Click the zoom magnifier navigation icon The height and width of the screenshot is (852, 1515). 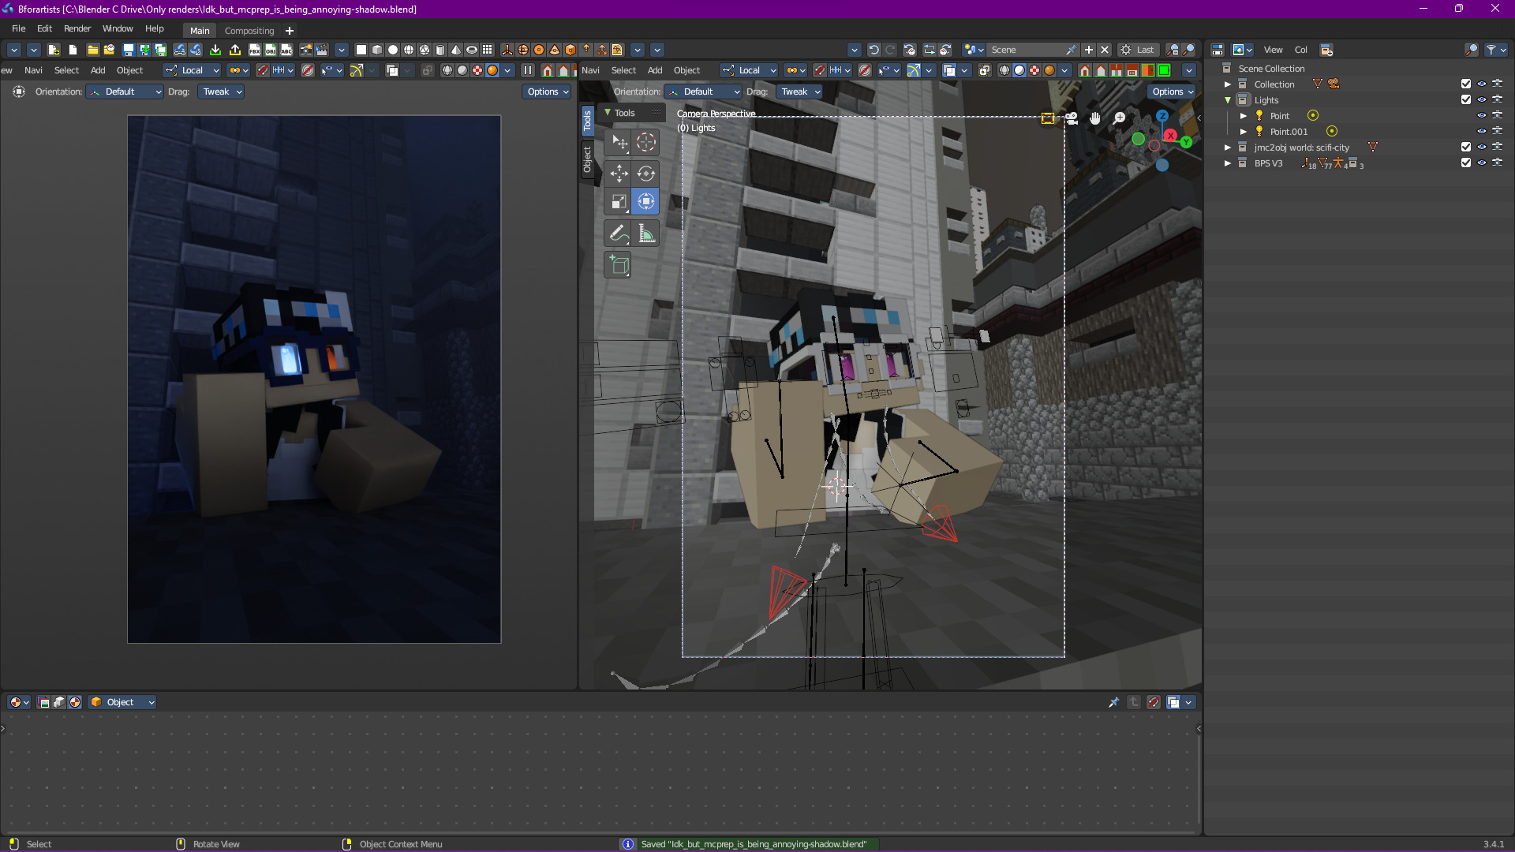1119,118
